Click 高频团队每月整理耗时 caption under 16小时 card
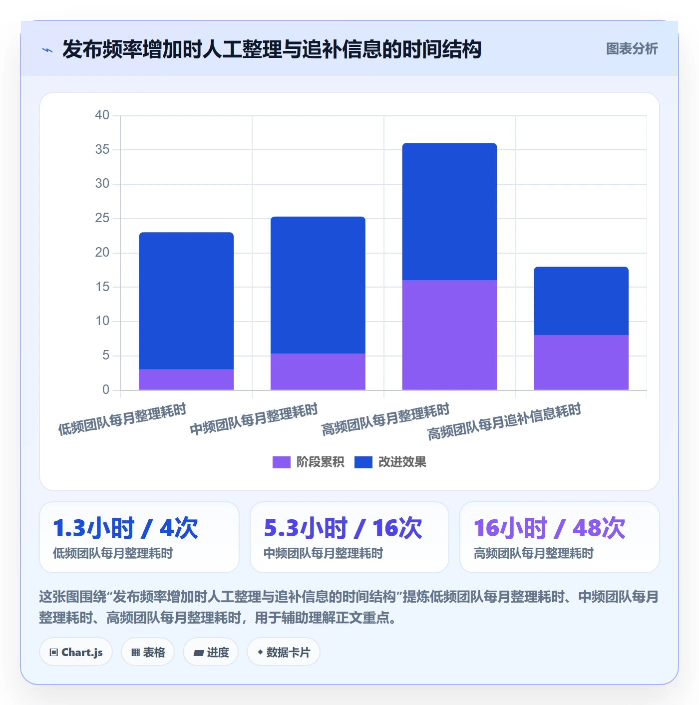Image resolution: width=699 pixels, height=705 pixels. pos(533,553)
